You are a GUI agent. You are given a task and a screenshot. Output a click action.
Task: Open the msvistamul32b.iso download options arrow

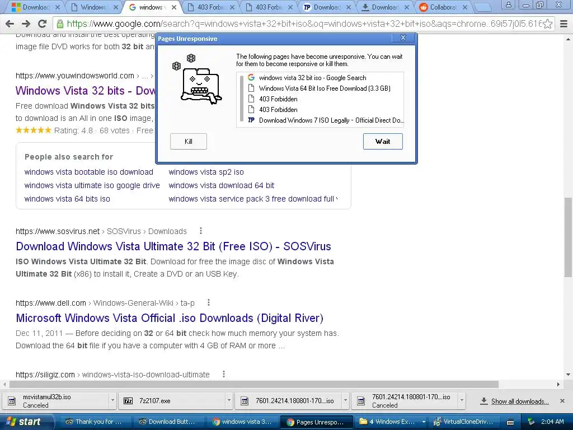click(112, 401)
